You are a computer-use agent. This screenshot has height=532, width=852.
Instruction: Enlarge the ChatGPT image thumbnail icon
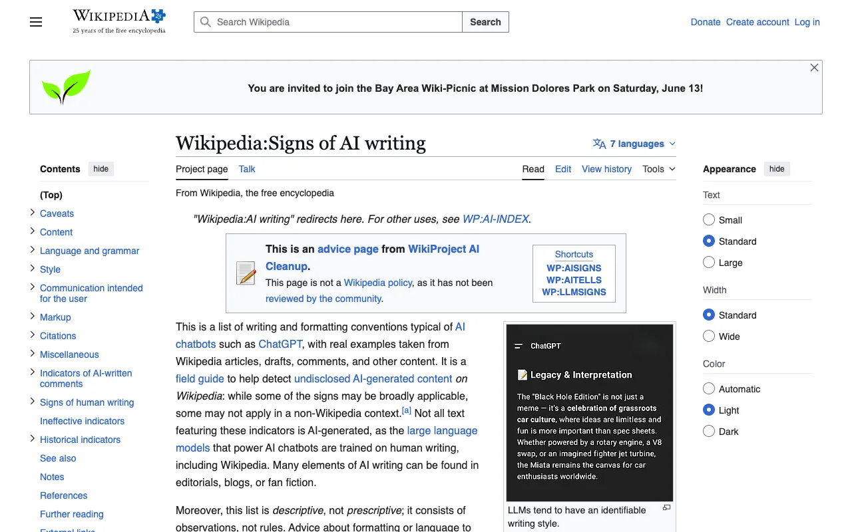(666, 507)
